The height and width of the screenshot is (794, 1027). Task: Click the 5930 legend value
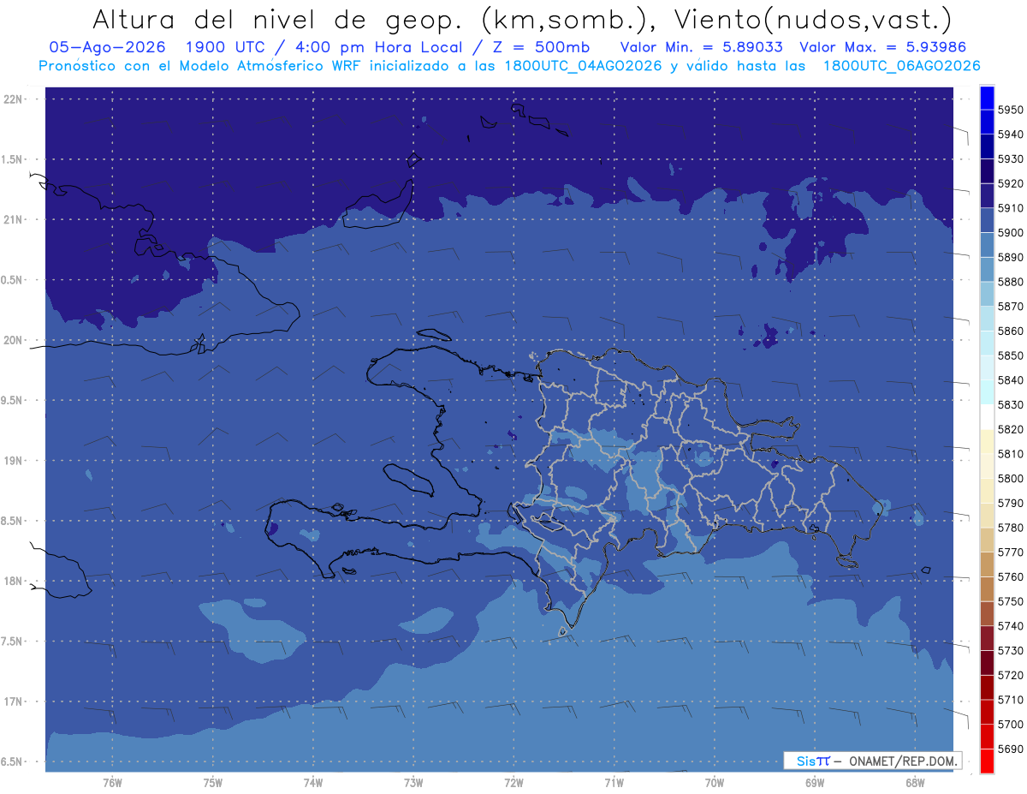(x=1011, y=159)
